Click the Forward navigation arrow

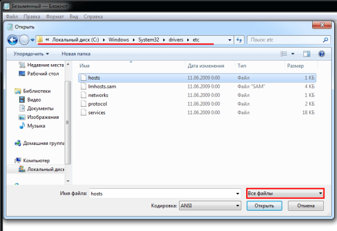tap(24, 40)
